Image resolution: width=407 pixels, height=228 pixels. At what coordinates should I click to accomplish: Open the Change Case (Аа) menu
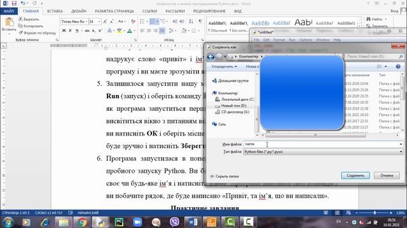pos(121,22)
